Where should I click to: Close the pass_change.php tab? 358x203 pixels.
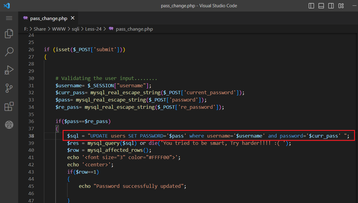coord(73,18)
